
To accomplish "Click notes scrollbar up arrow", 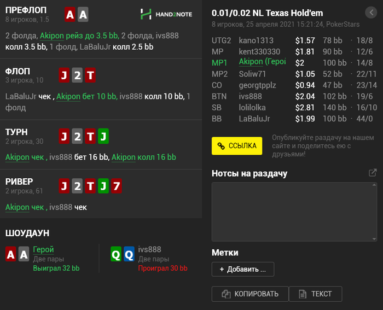I will [374, 185].
